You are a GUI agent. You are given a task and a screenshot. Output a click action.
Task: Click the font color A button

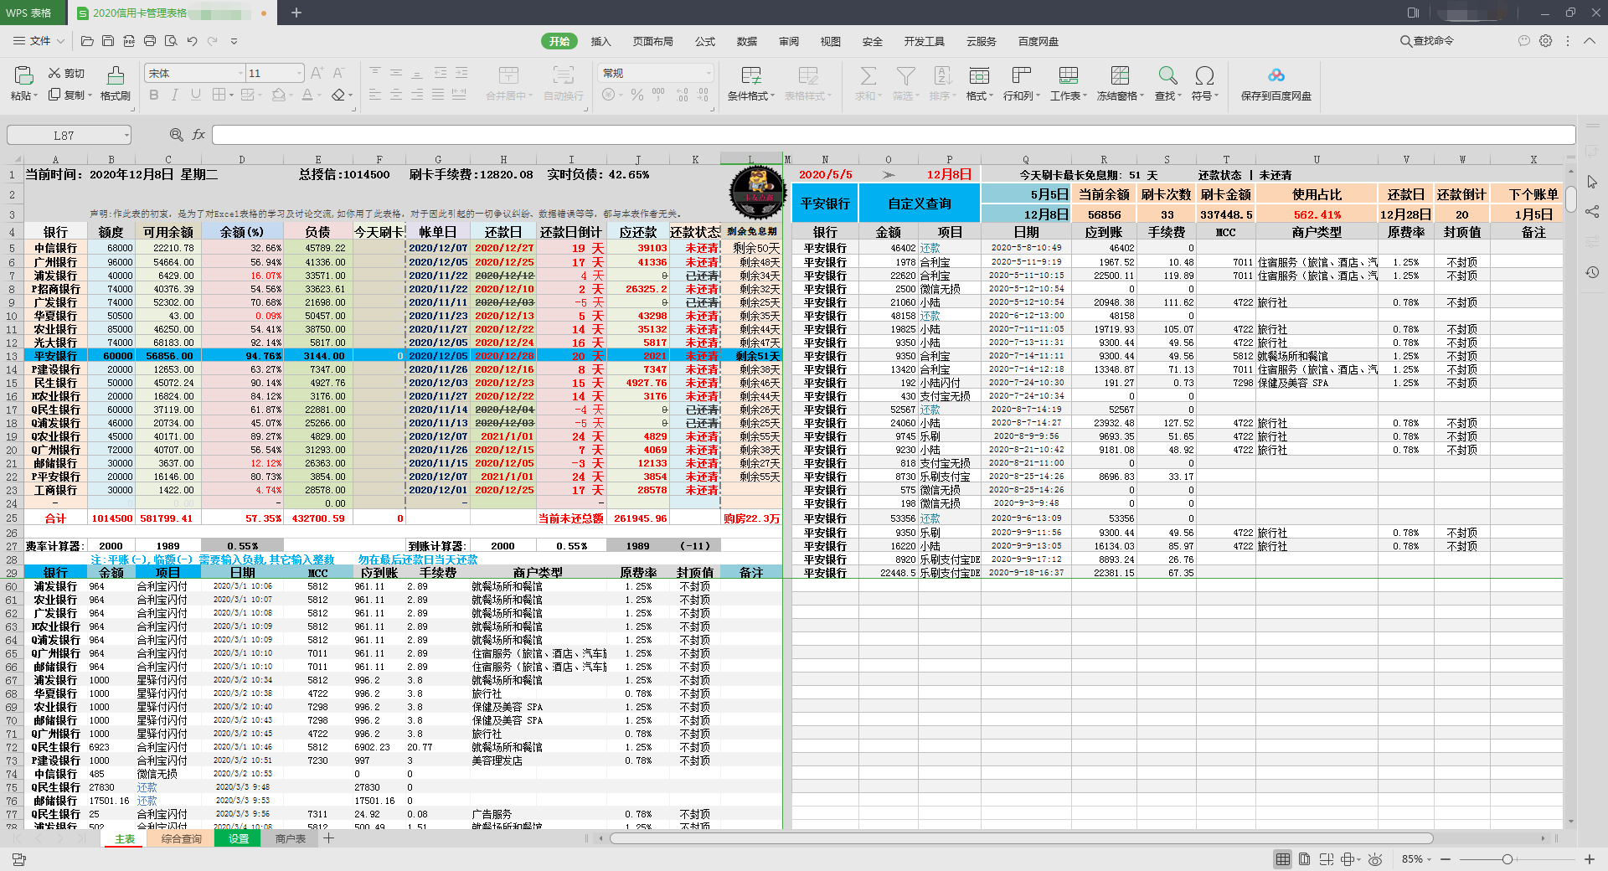click(307, 95)
